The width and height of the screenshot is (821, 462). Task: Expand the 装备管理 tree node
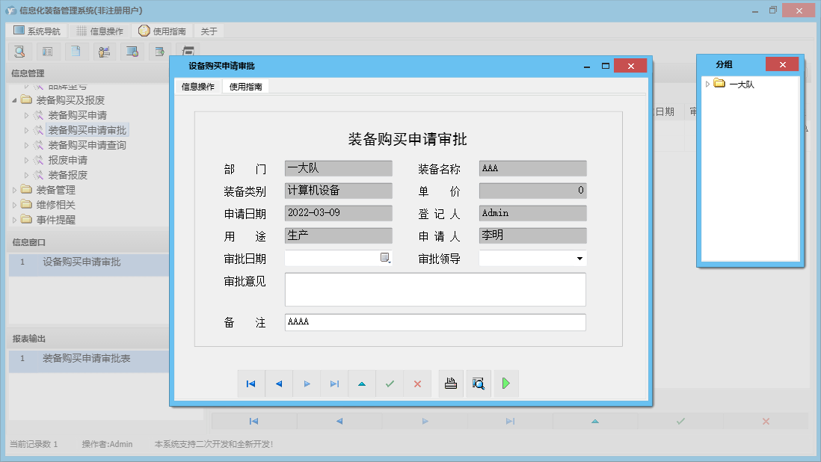[14, 190]
